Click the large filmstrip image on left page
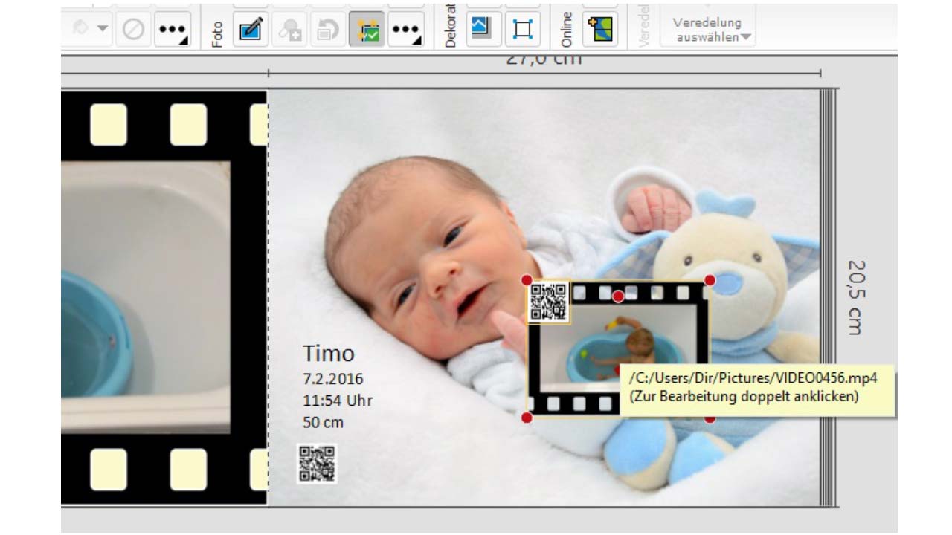The image size is (952, 535). pos(145,297)
